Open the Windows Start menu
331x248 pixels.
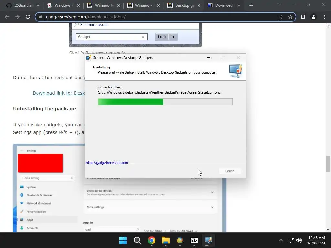coord(123,240)
